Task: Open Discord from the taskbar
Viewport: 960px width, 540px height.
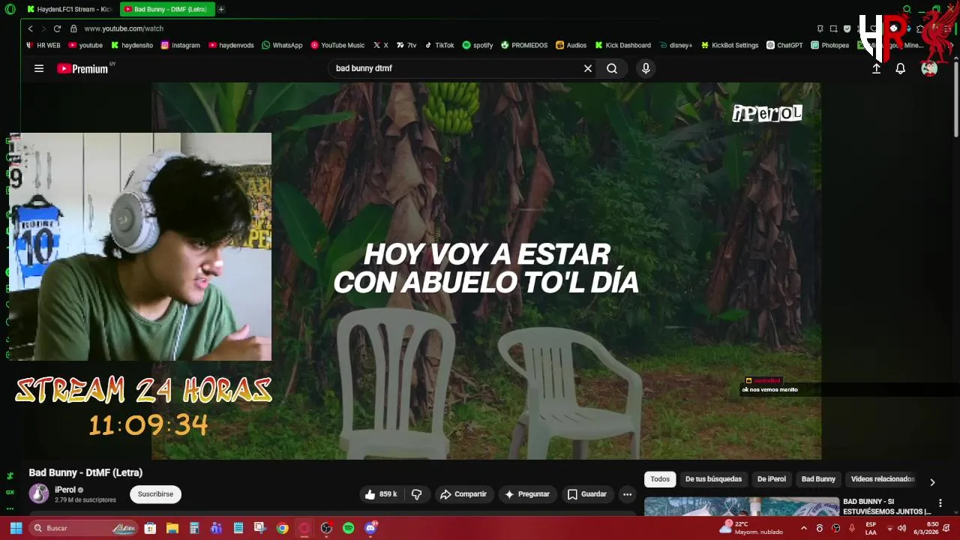Action: point(370,528)
